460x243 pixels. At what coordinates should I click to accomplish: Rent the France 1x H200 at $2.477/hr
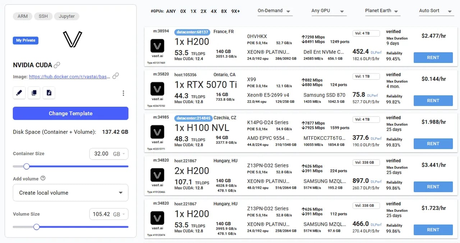433,58
